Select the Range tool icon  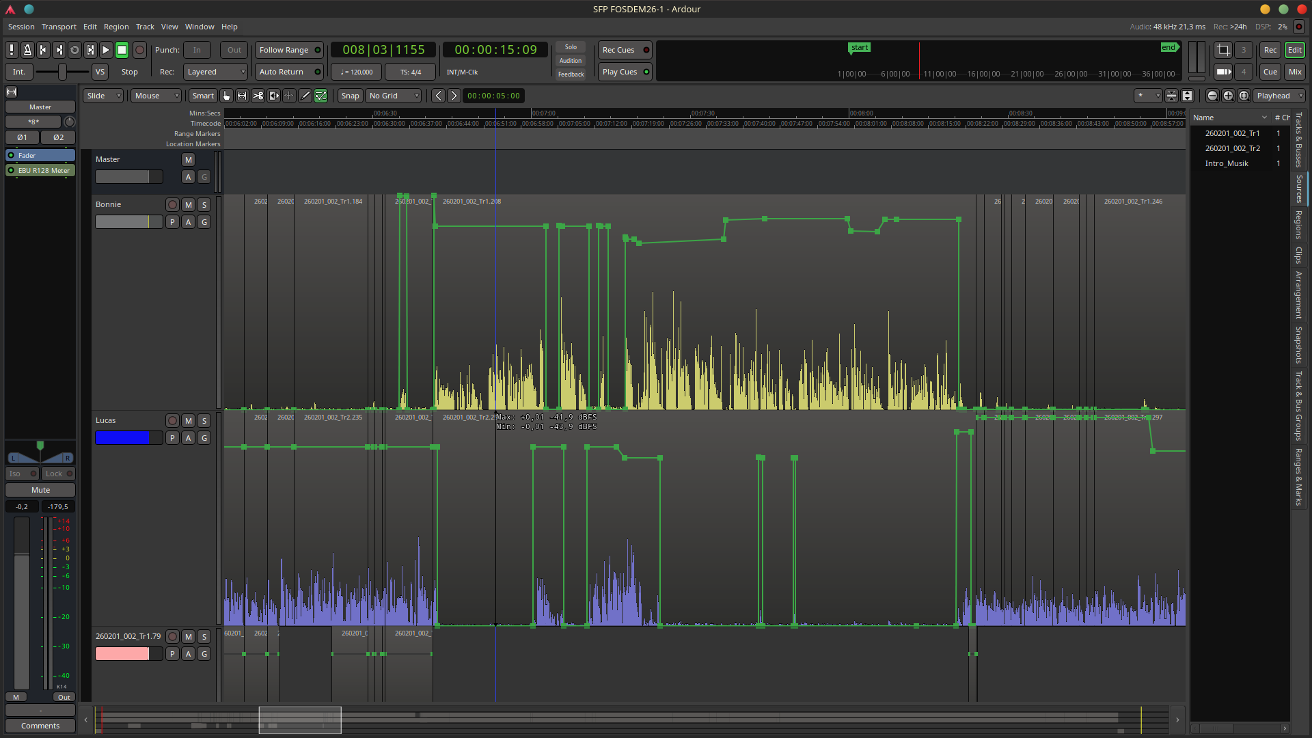pyautogui.click(x=242, y=96)
